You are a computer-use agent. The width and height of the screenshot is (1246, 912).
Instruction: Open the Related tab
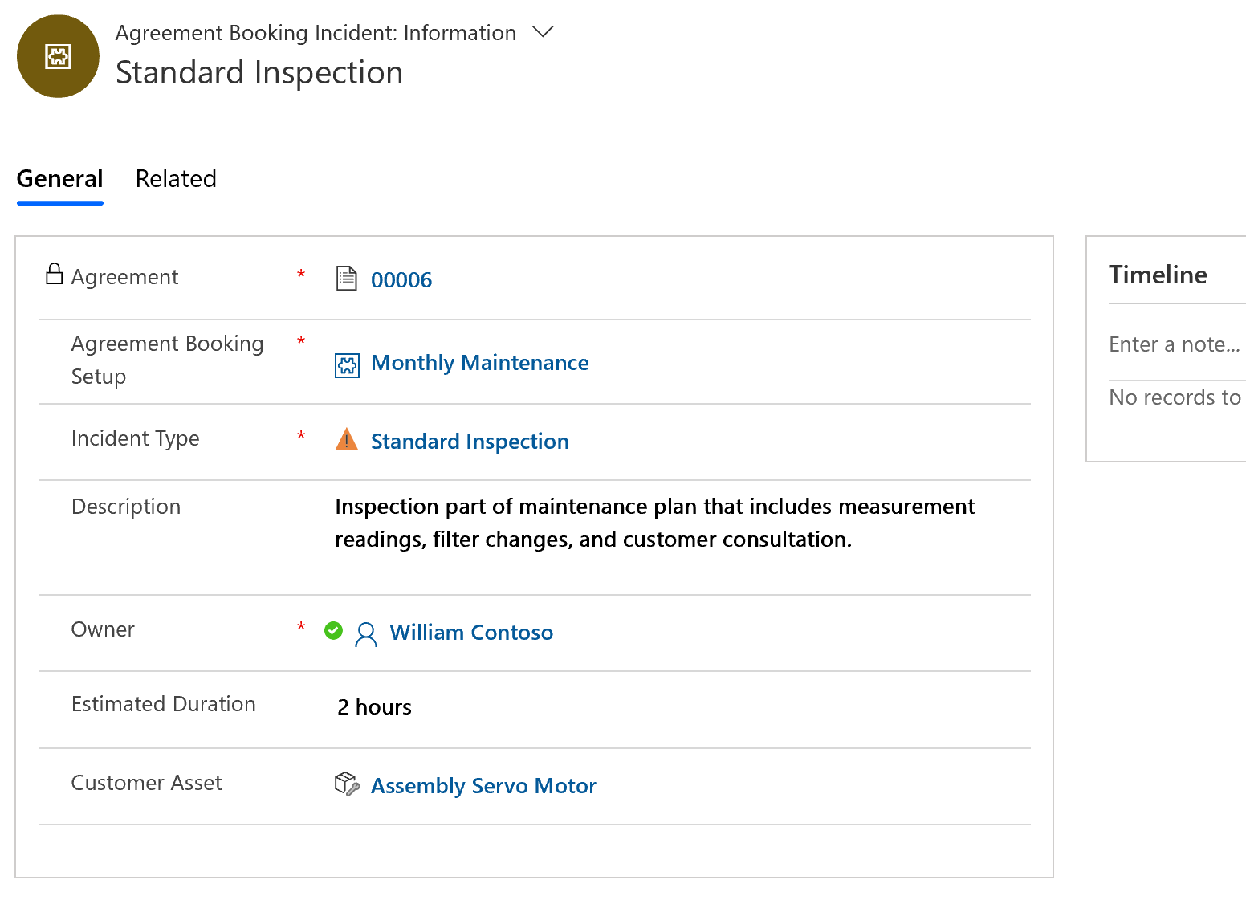pos(176,178)
